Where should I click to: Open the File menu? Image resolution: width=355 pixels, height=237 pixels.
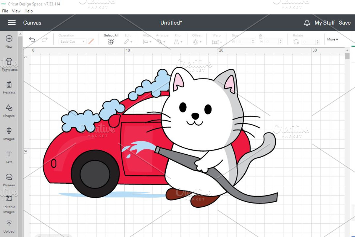tap(5, 11)
